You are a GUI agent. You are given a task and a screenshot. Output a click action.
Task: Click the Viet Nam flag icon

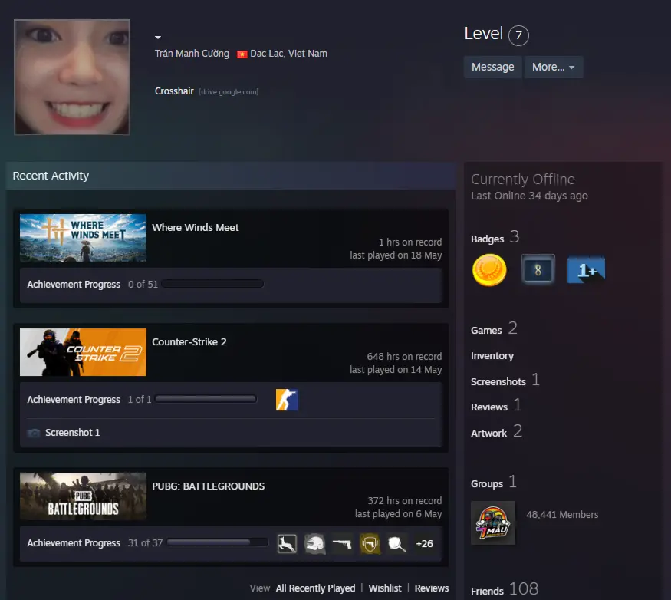242,54
